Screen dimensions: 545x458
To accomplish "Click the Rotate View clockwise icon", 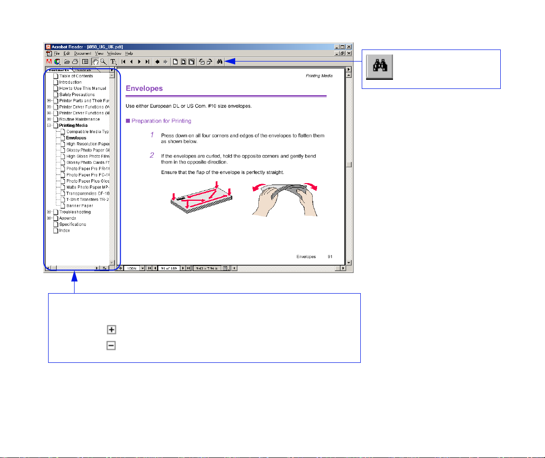I will pyautogui.click(x=209, y=62).
